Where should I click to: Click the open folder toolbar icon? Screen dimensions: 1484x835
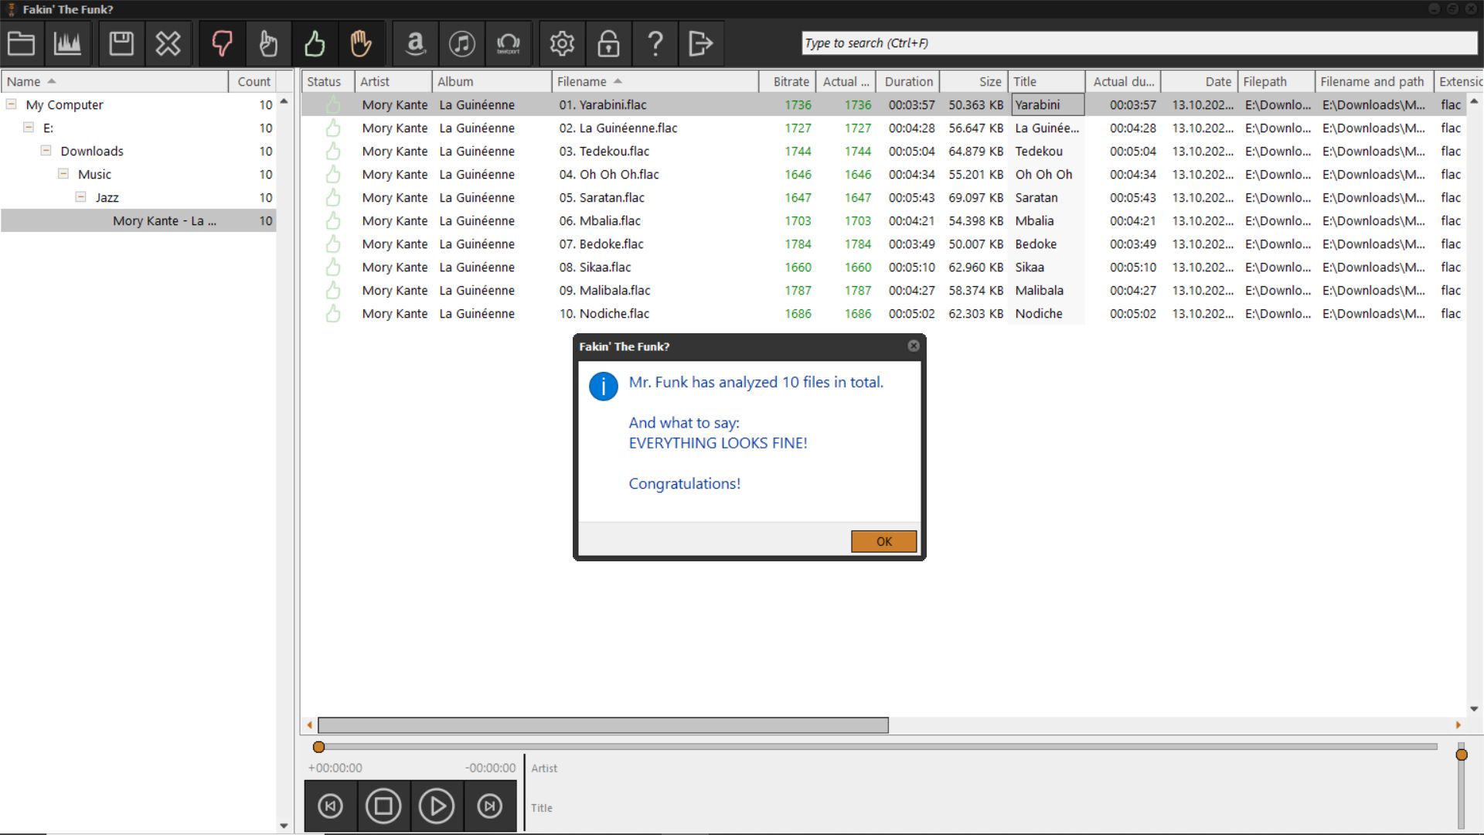tap(21, 43)
